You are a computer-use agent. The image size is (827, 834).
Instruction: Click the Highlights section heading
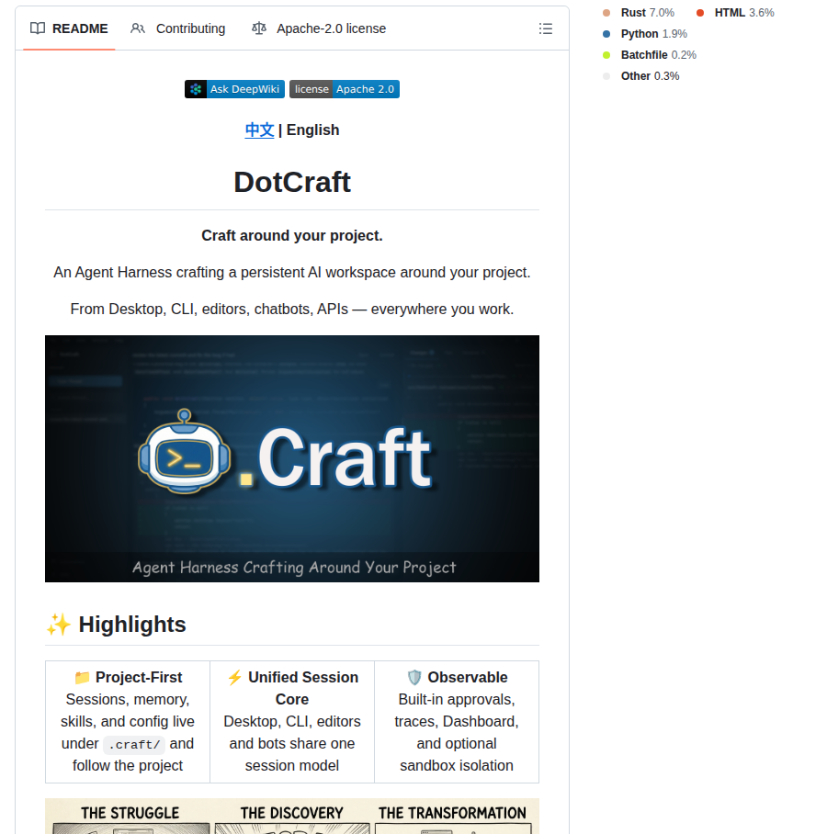click(x=132, y=625)
